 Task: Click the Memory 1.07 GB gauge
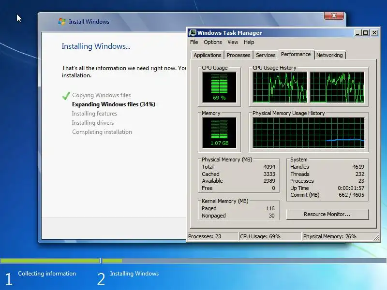[219, 132]
